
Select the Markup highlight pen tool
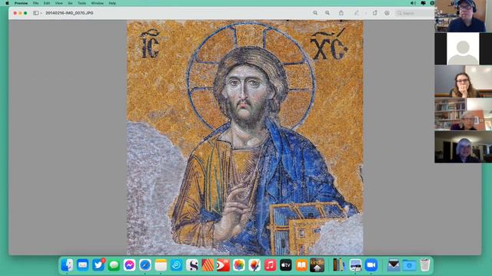[x=357, y=13]
